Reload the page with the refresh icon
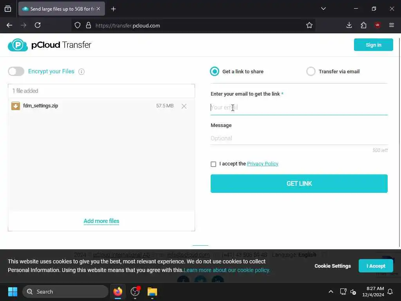Viewport: 401px width, 301px height. [38, 25]
